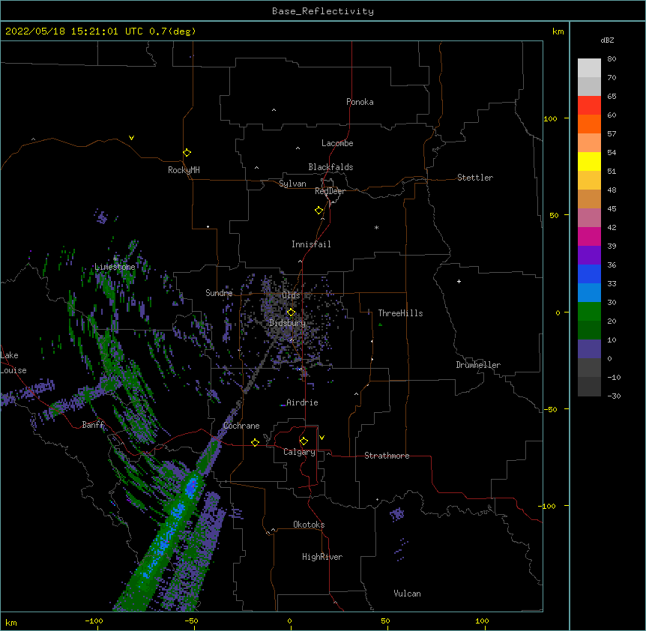
Task: Select the Stettler city label
Action: click(475, 178)
